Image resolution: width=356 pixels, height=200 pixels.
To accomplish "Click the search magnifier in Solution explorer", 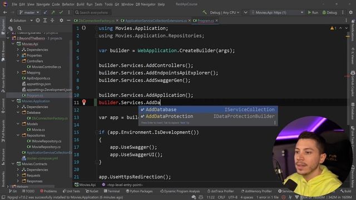I will (x=19, y=28).
